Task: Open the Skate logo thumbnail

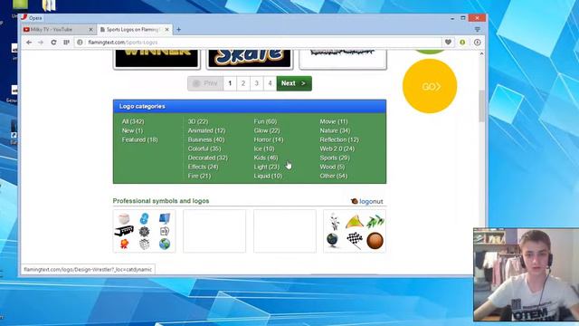Action: (x=250, y=59)
